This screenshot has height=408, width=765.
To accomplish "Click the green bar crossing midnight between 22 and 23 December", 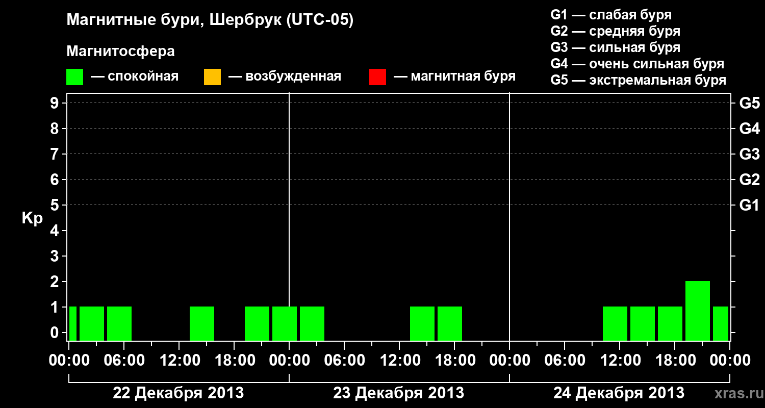I will point(285,323).
